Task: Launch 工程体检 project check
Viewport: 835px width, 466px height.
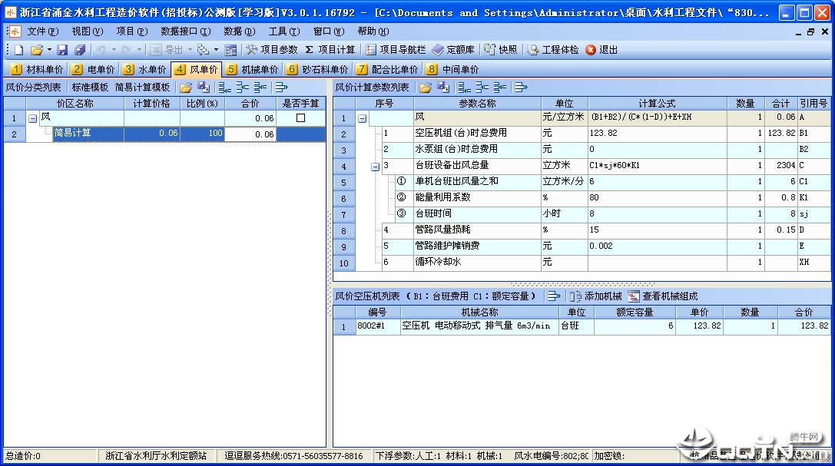Action: (x=553, y=50)
